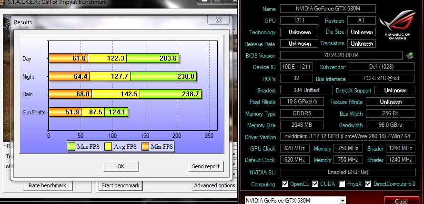Click the Day min FPS bar 61.6

point(68,58)
